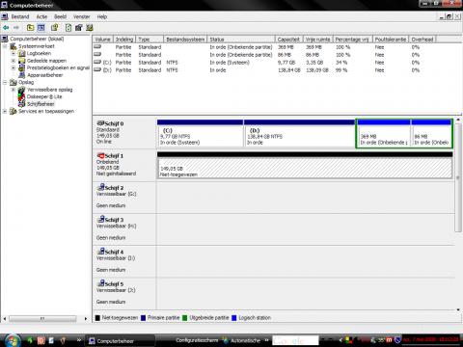
Task: Sort by the Capaciteit column header
Action: coord(288,40)
